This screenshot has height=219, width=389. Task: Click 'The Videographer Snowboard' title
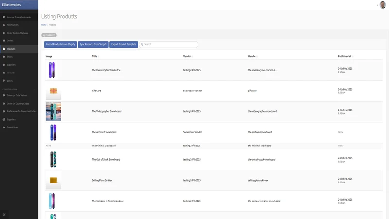pyautogui.click(x=106, y=111)
